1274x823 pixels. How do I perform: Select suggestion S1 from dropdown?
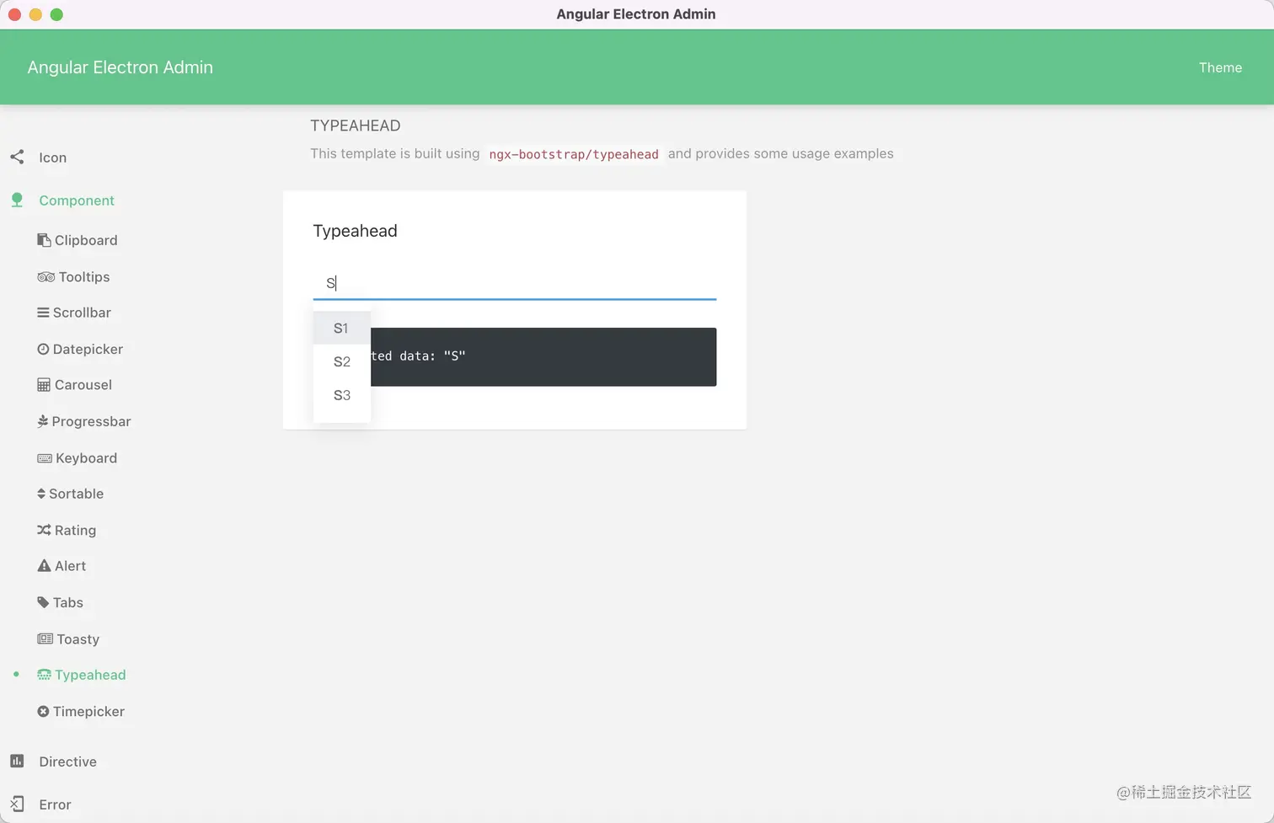(341, 329)
